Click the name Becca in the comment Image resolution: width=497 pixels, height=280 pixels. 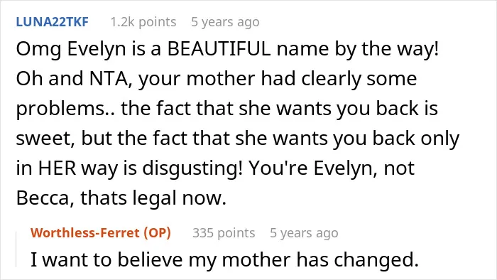pos(45,198)
